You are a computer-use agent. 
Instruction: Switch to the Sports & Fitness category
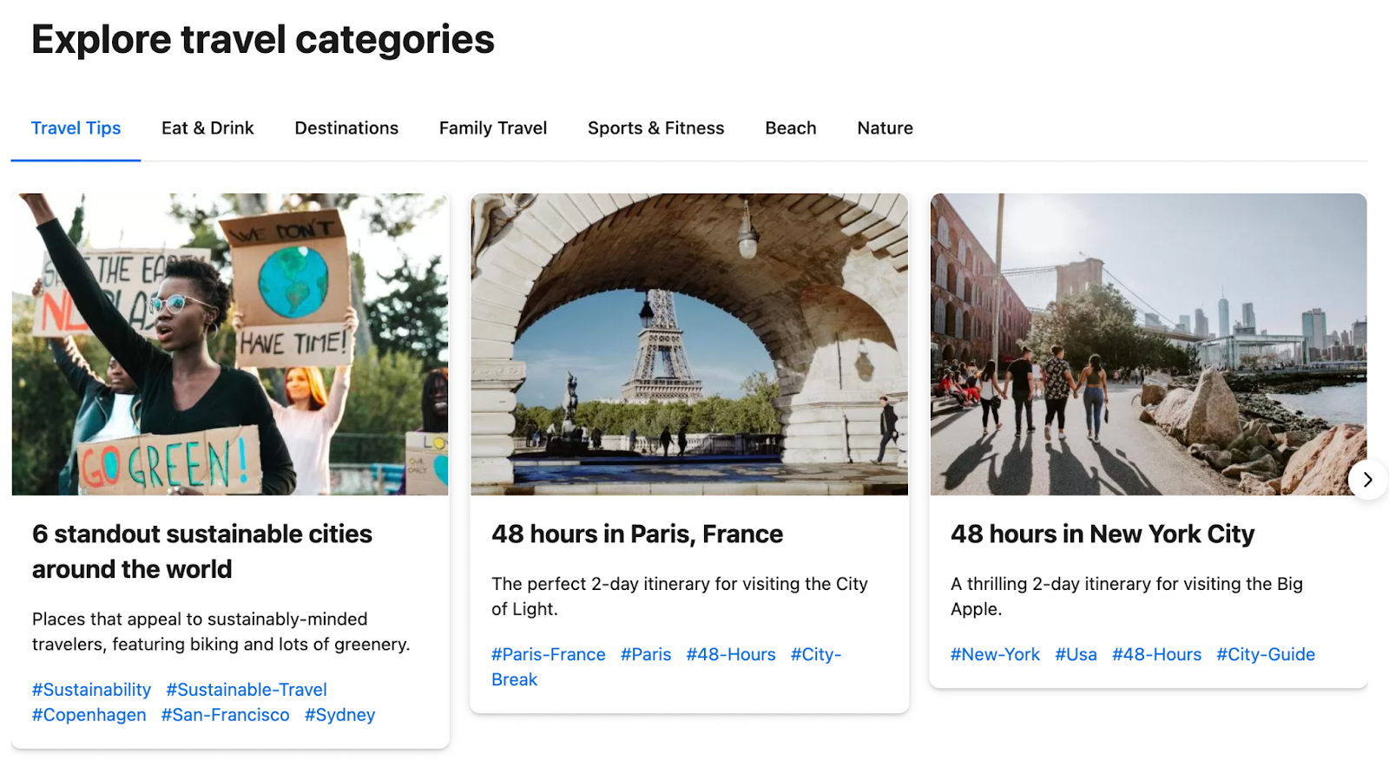point(655,128)
